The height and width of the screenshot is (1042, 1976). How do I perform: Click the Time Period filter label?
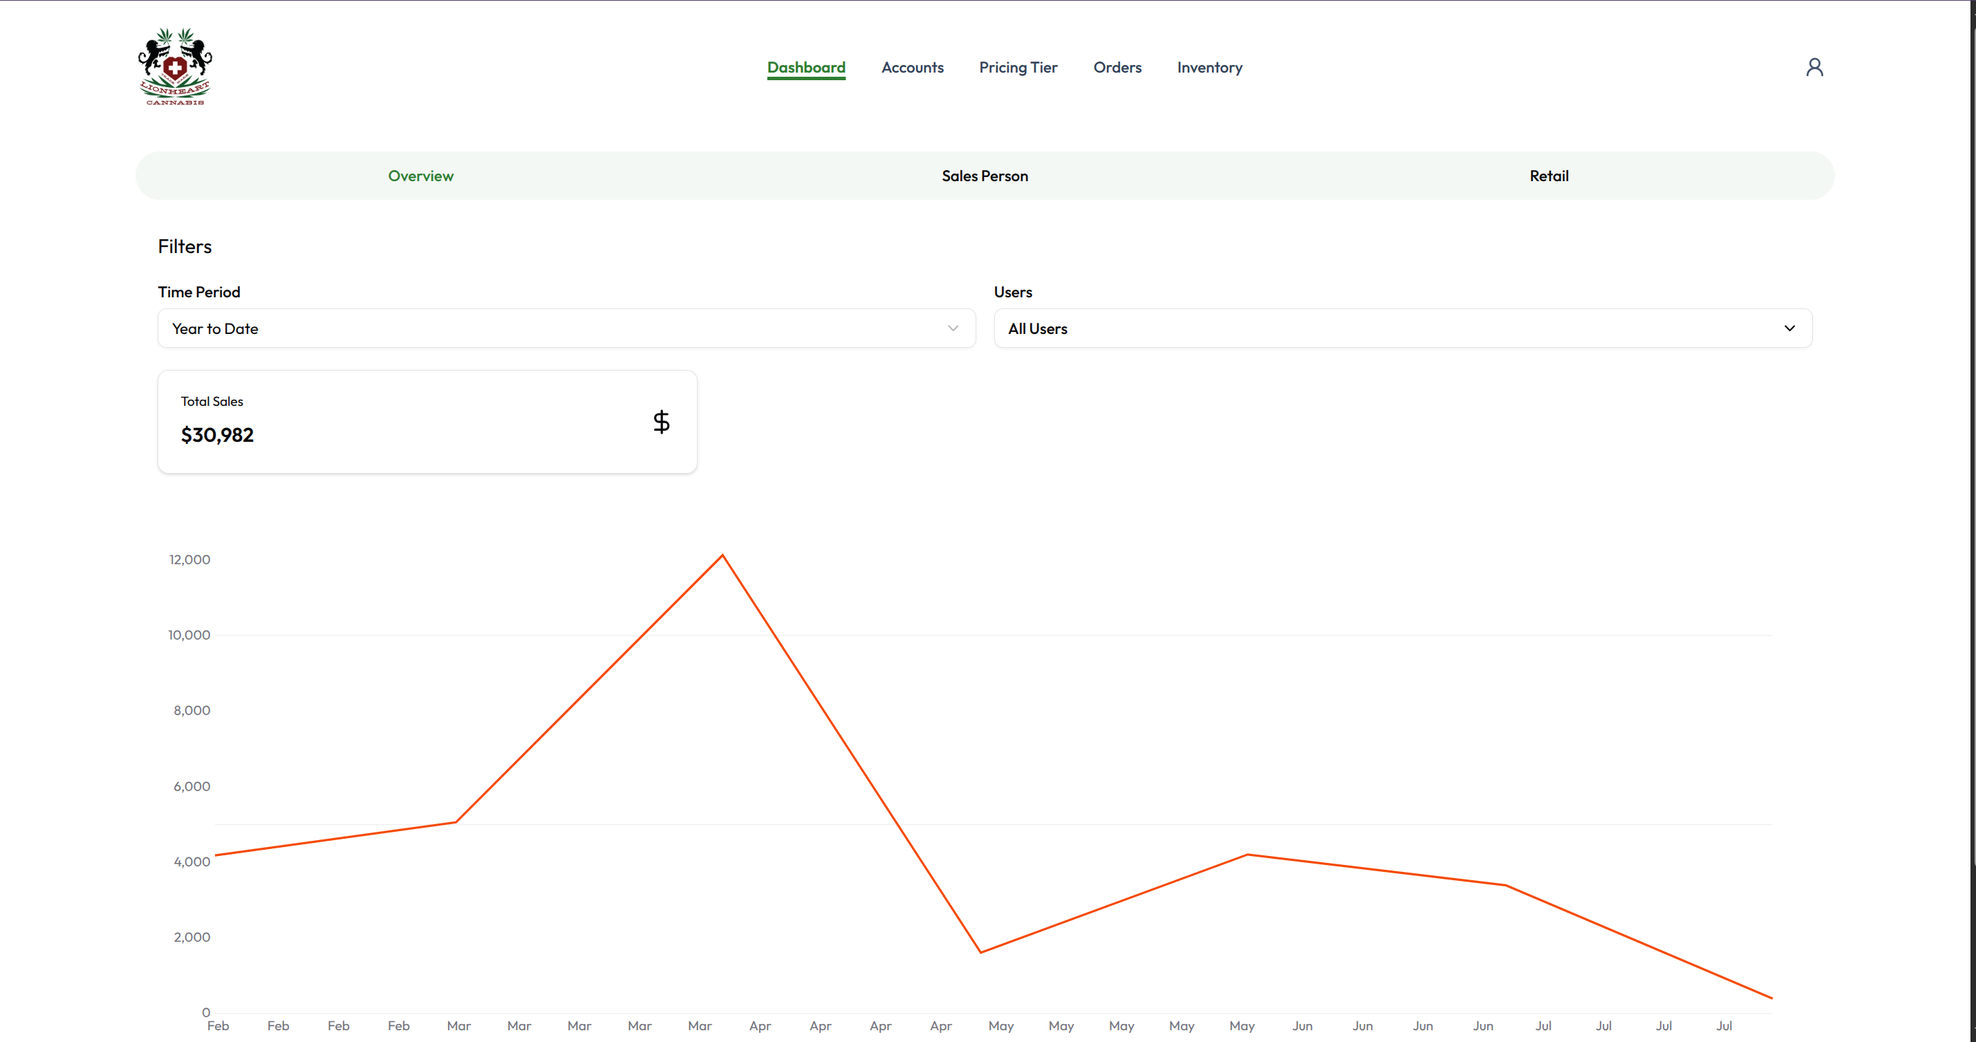click(198, 292)
